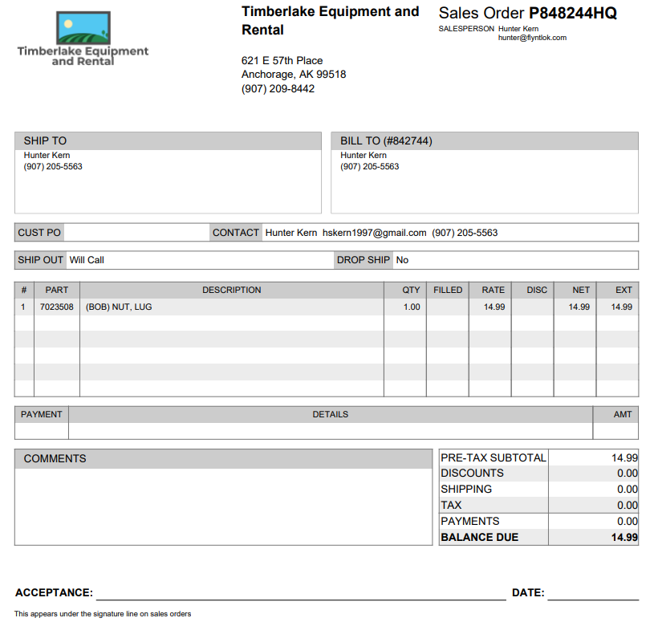Click the SALESPERSON label

point(466,29)
